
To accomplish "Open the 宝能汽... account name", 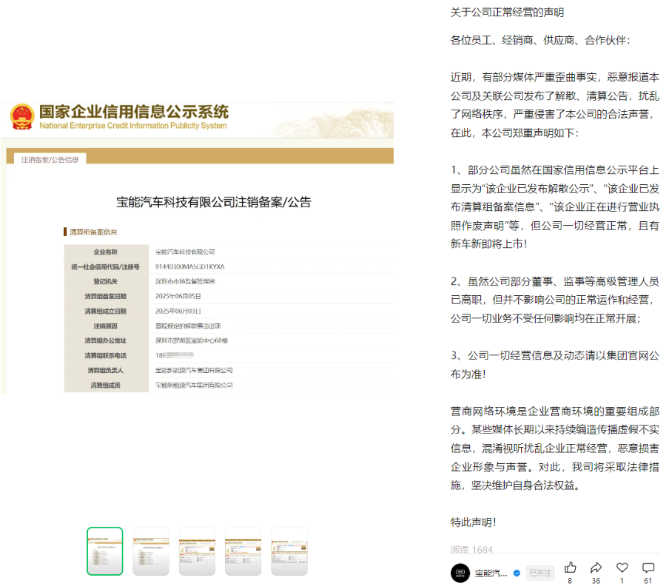I will [491, 573].
